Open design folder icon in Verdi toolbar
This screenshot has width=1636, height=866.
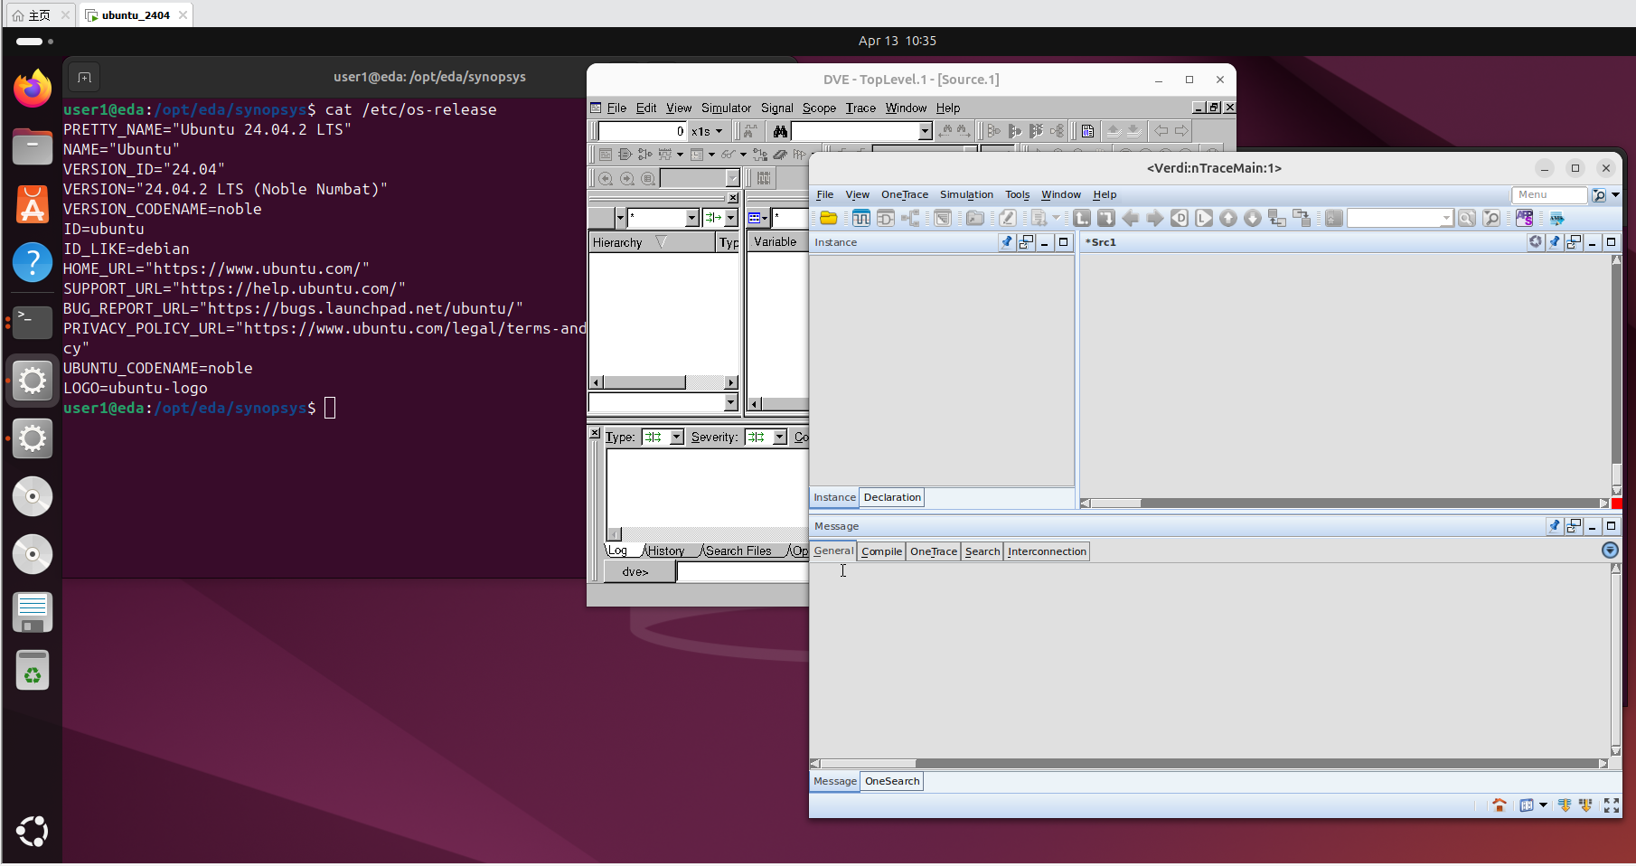pos(828,218)
